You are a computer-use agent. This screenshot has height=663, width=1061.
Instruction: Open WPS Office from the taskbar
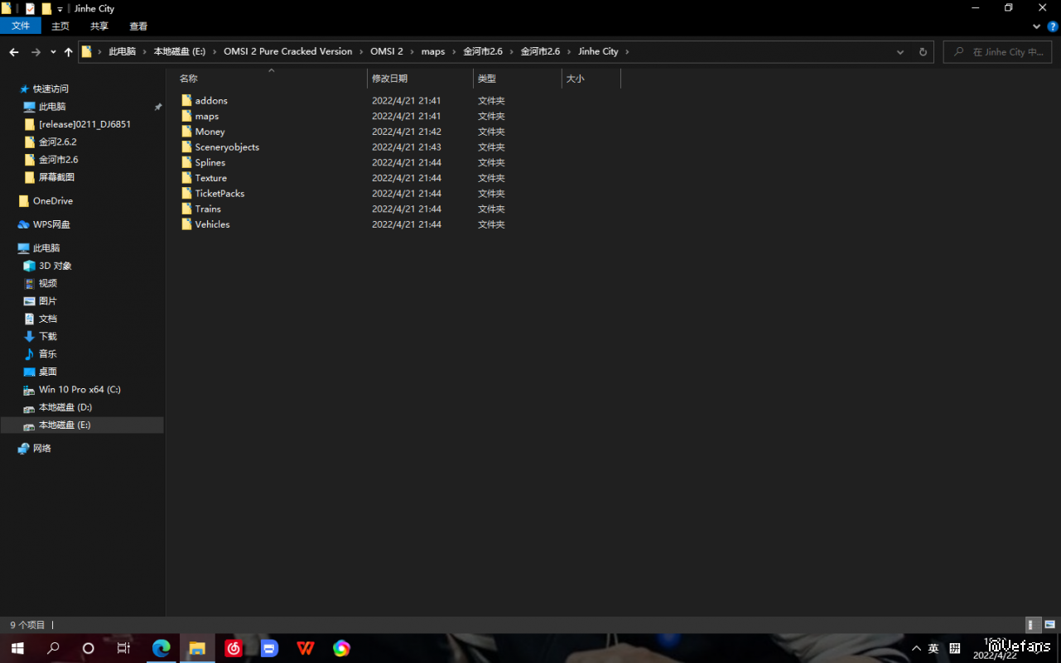[306, 648]
